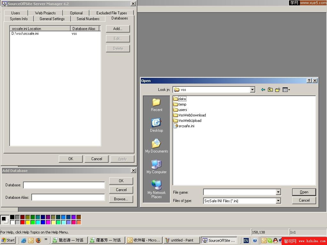The image size is (327, 245).
Task: Show hidden Quick Launch items chevron
Action: (46, 239)
